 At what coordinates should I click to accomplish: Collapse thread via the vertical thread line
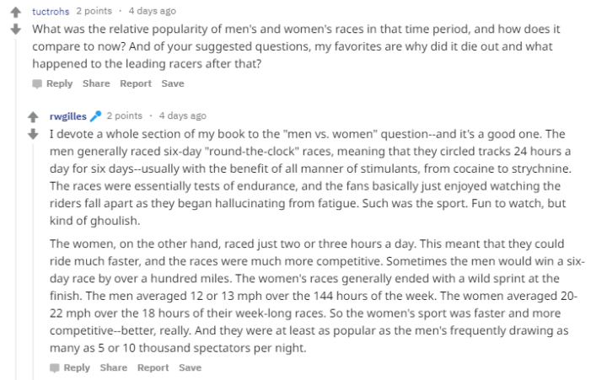[14, 211]
